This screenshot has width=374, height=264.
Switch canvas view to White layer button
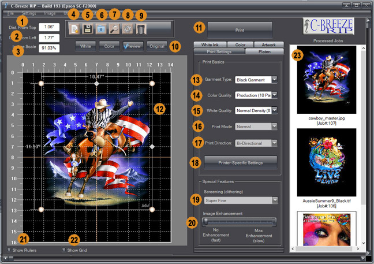85,46
